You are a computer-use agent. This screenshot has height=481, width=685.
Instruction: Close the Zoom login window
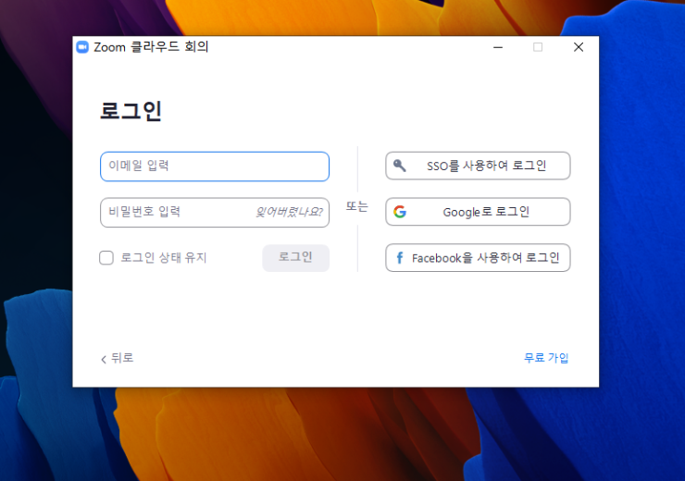point(579,47)
